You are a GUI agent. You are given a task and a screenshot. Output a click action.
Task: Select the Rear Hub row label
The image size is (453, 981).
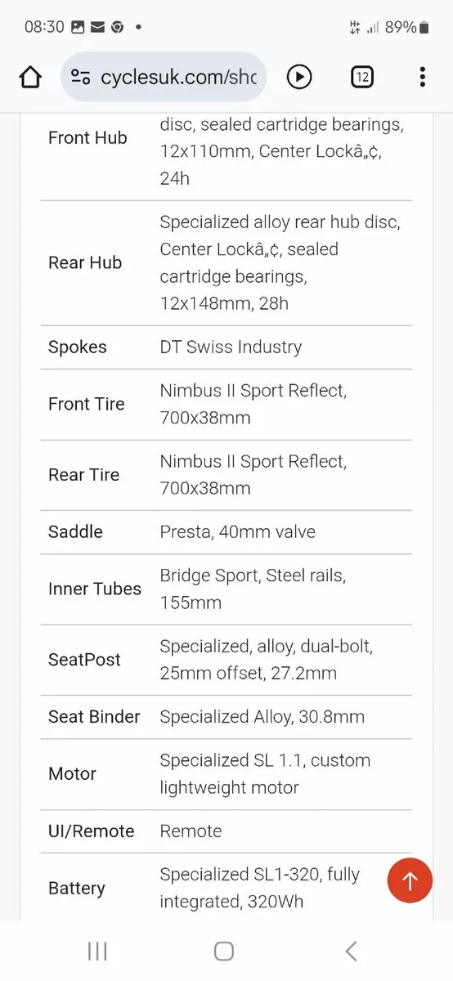pyautogui.click(x=85, y=262)
